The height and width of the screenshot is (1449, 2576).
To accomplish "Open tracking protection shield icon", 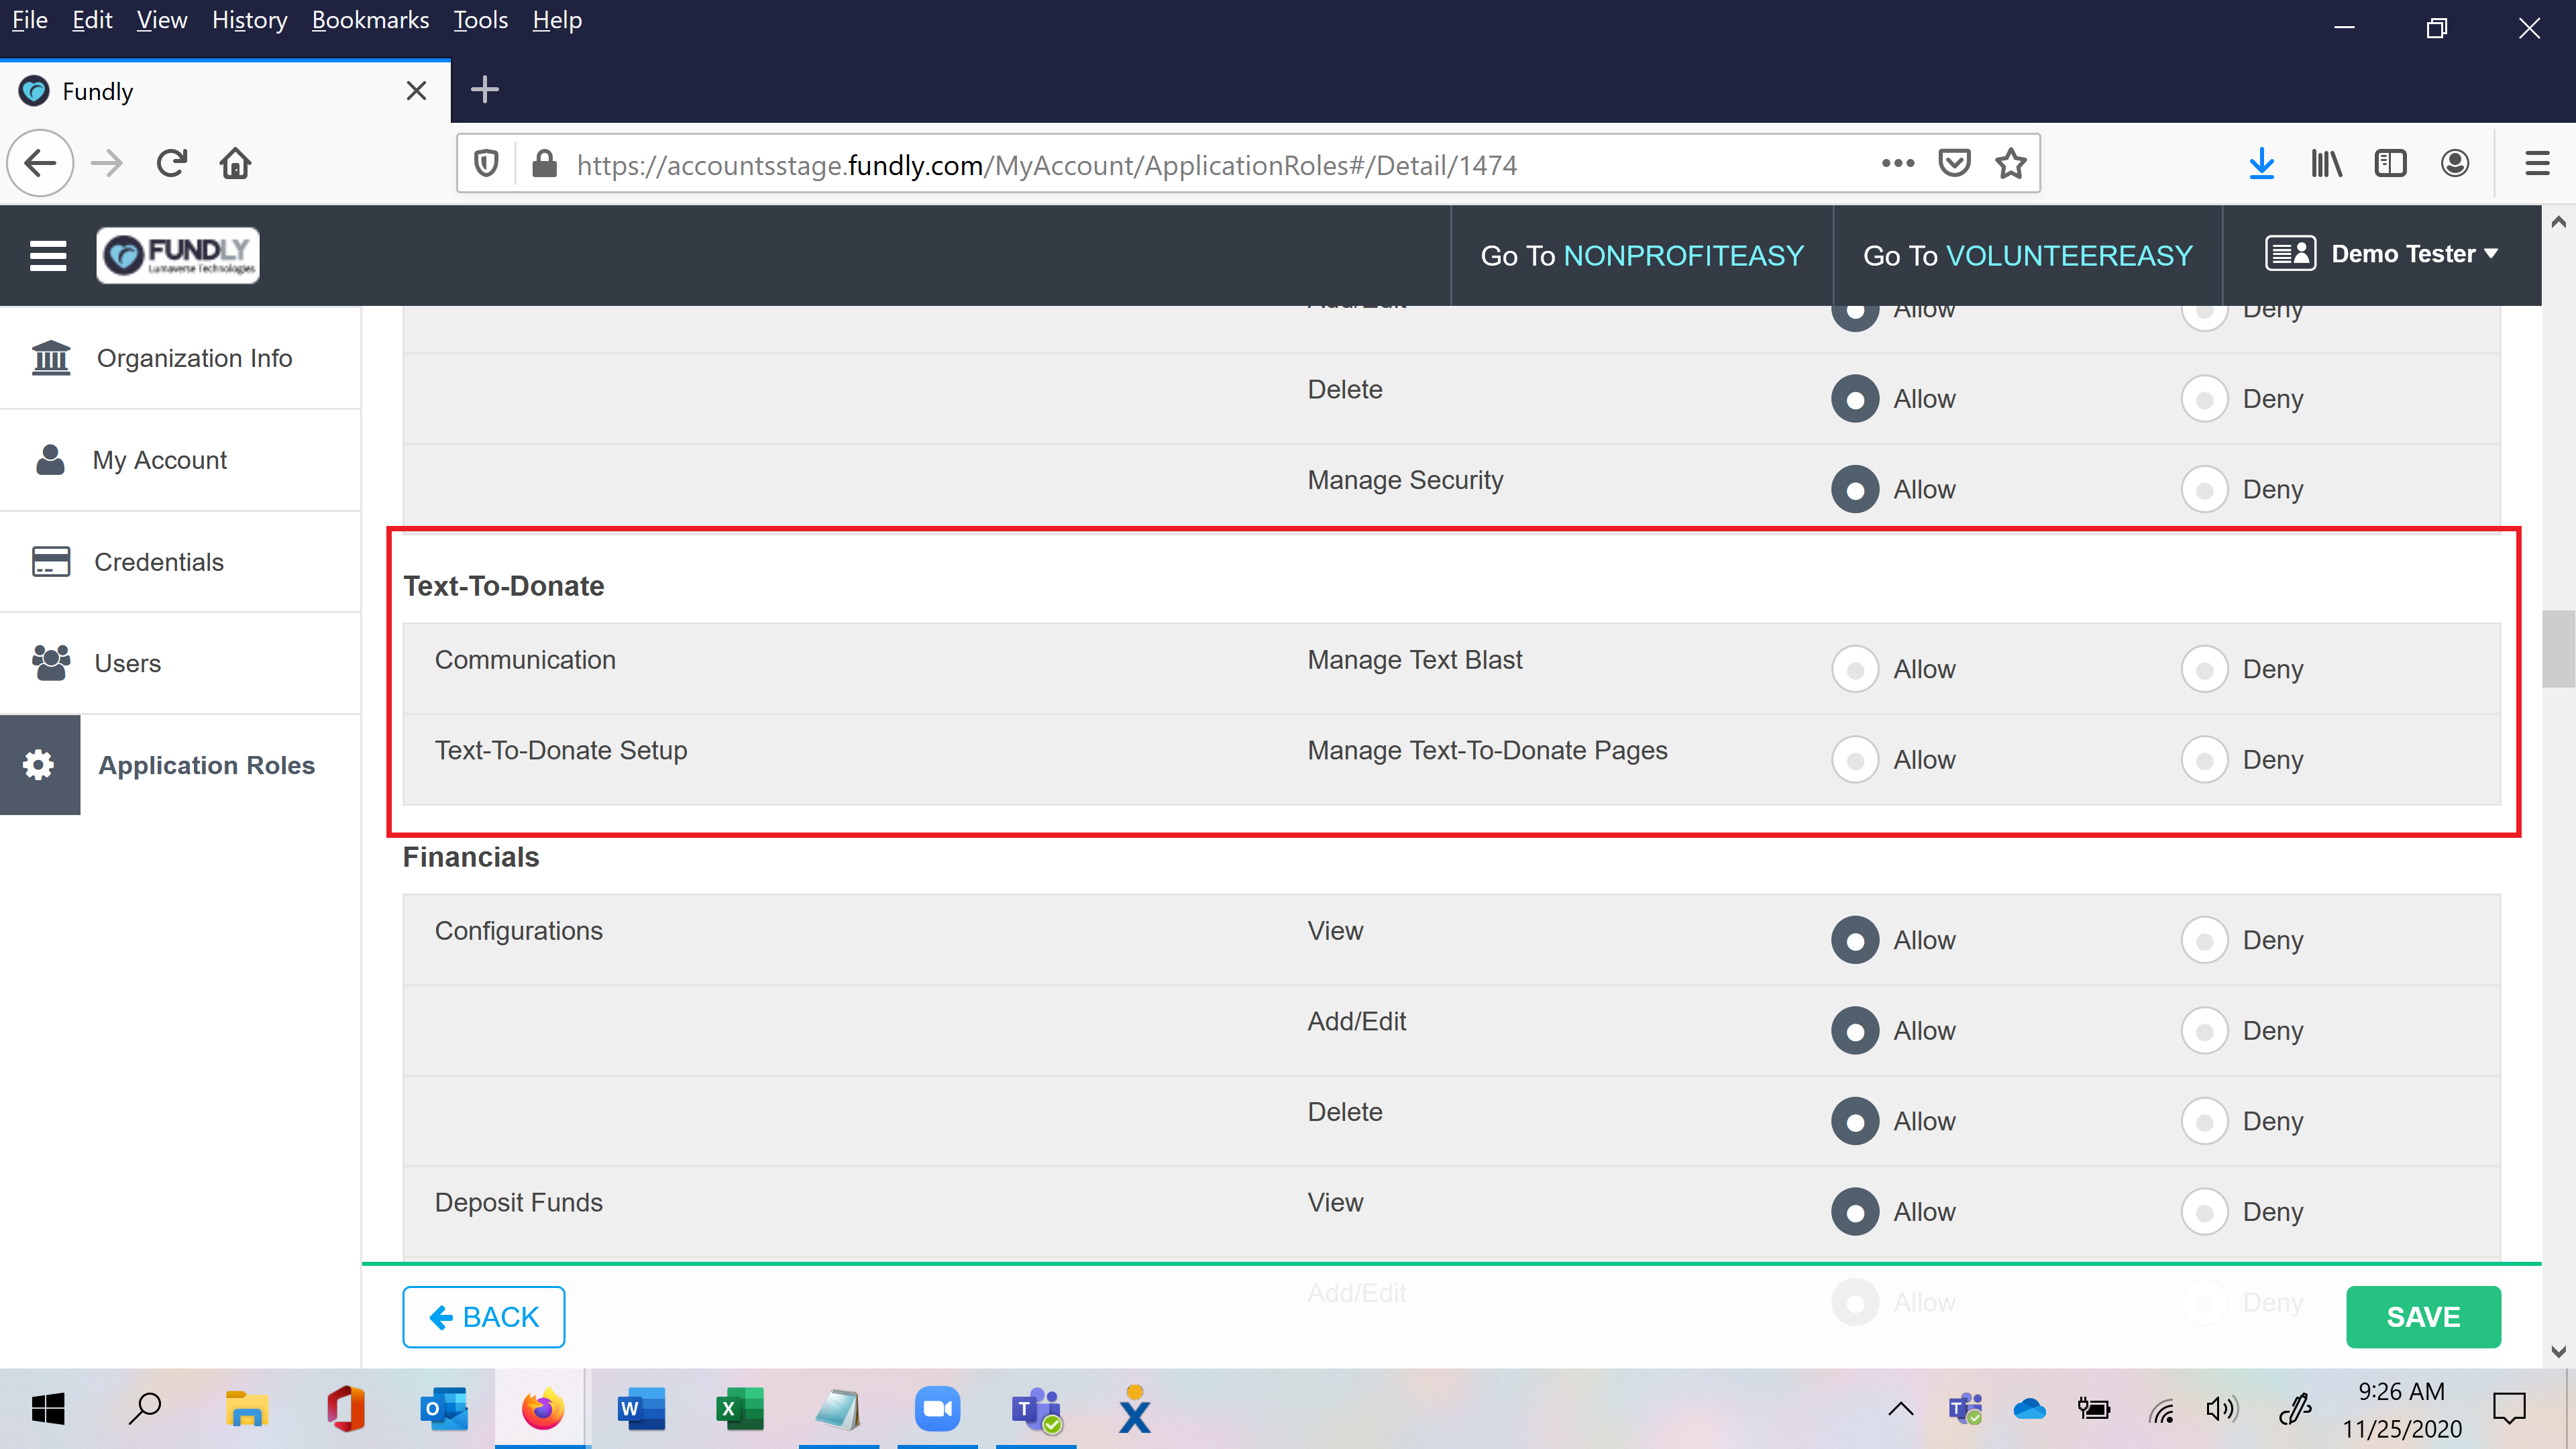I will click(x=486, y=164).
